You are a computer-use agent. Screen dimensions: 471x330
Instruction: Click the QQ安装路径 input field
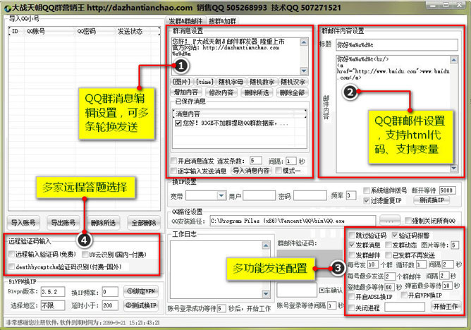pos(293,221)
